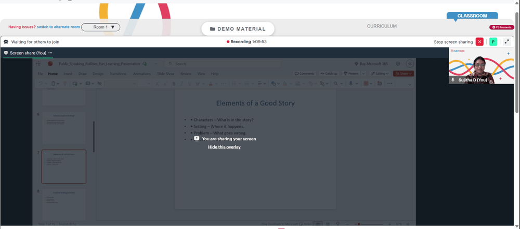Viewport: 520px width, 229px height.
Task: Click the Shapes icon
Action: (274, 84)
